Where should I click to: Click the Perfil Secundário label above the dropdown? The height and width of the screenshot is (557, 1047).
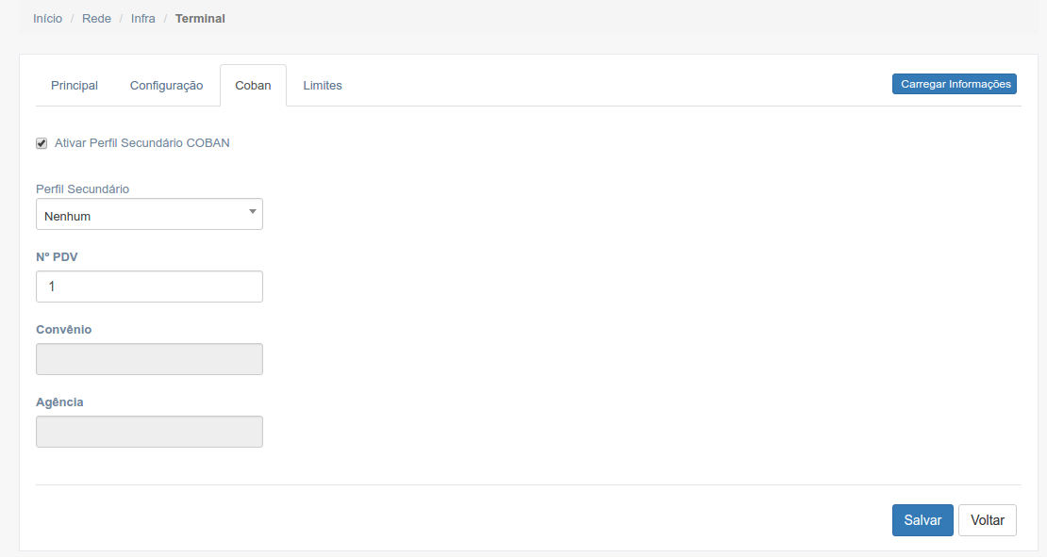[82, 189]
